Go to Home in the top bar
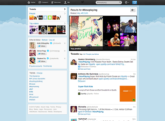The image size is (165, 121). tap(31, 2)
